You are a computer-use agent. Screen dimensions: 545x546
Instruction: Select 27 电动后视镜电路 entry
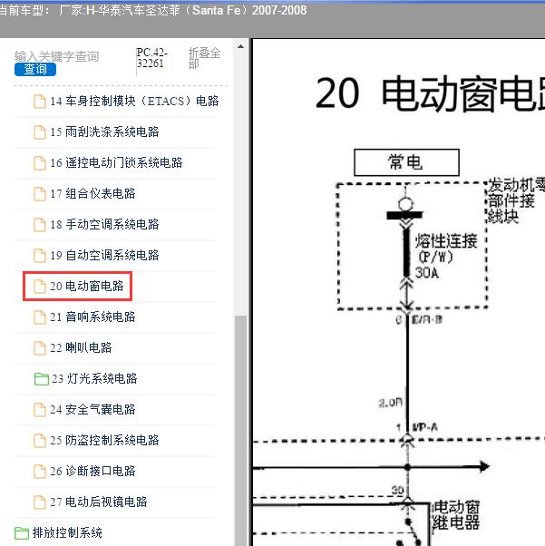[99, 502]
